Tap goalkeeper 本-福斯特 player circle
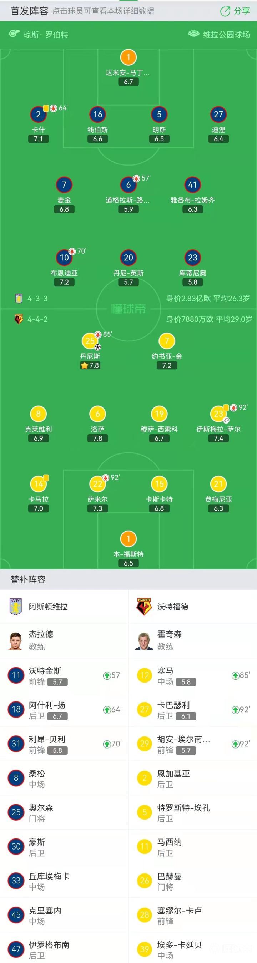The height and width of the screenshot is (963, 257). click(128, 539)
